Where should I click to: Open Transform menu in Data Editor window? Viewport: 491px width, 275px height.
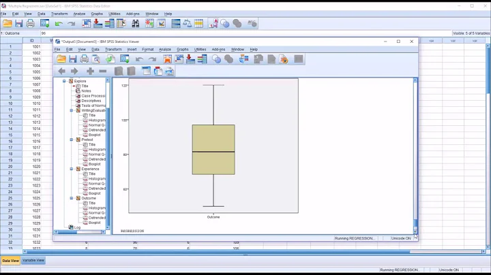59,14
